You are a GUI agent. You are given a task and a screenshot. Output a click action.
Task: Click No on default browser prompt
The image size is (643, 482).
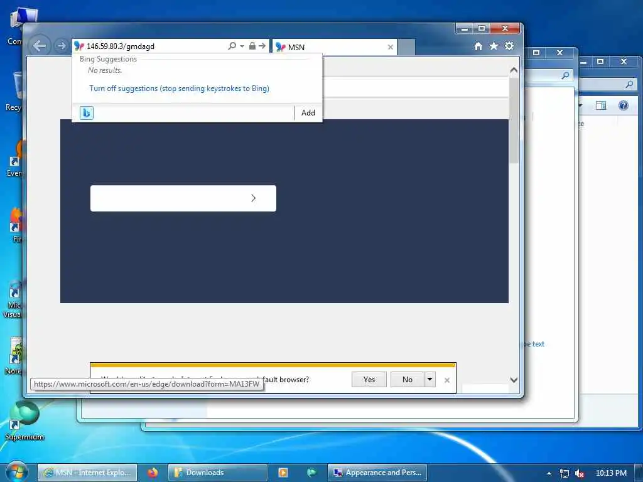[x=407, y=380]
